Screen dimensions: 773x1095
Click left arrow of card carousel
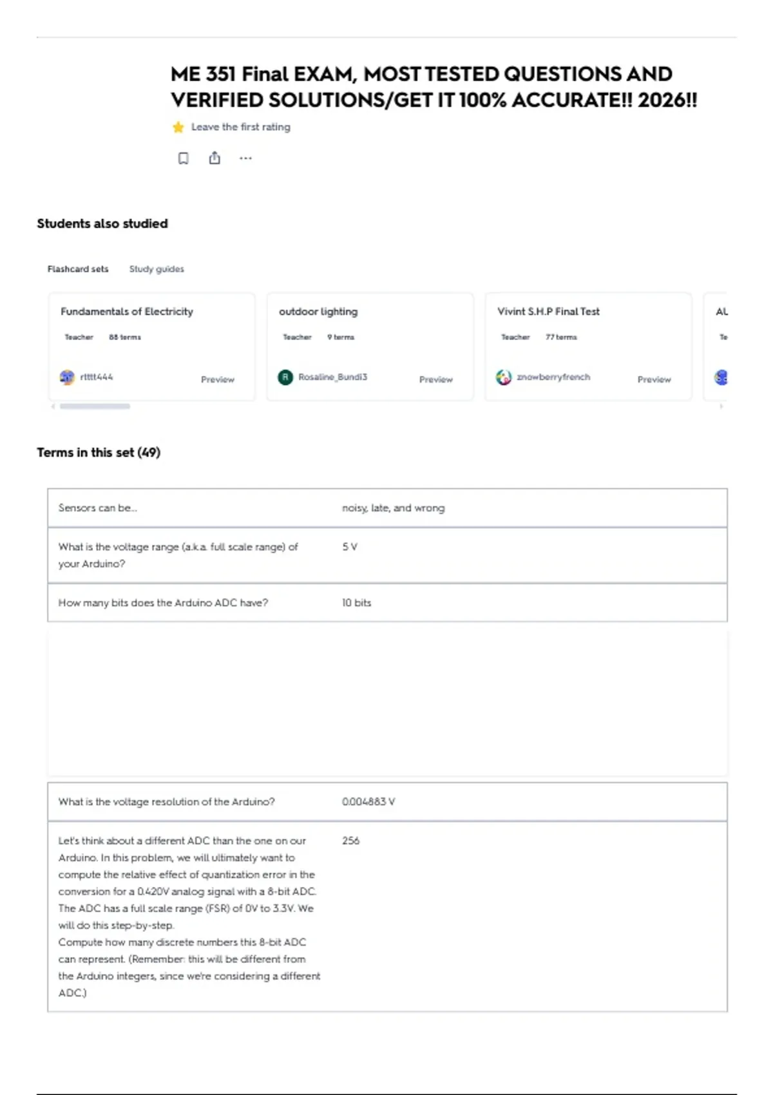pyautogui.click(x=53, y=406)
